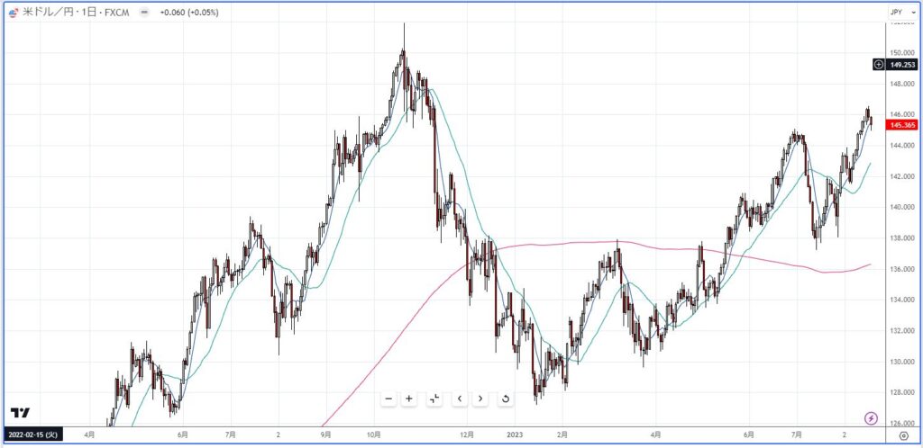Open chart settings gear at bottom right

click(904, 435)
